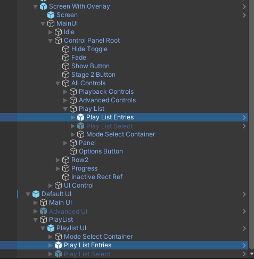Viewport: 254px width, 259px height.
Task: Click the blue prefab icon beside Playlist UI
Action: tap(51, 228)
